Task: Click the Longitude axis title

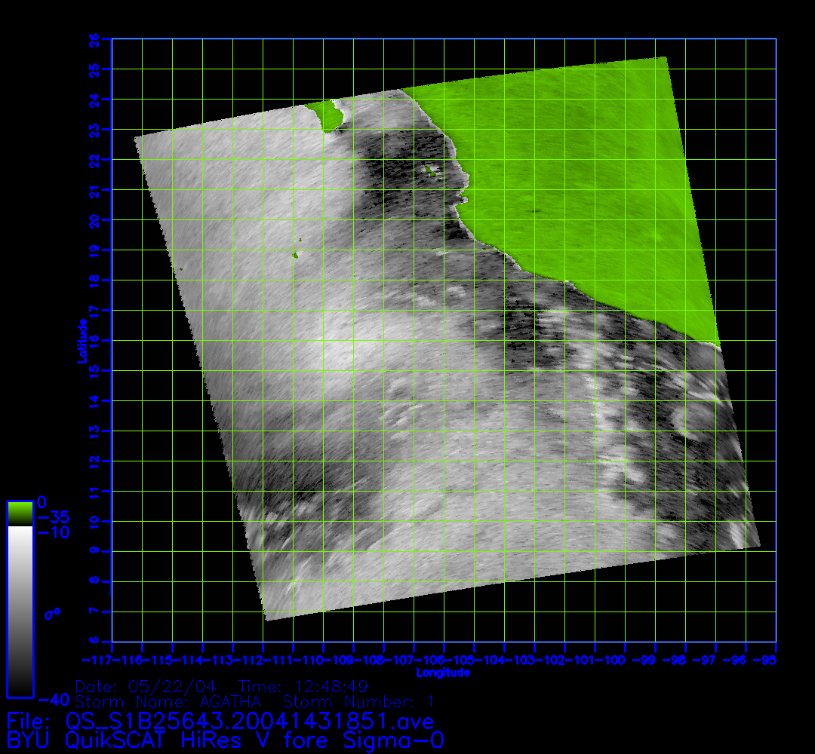Action: (x=443, y=673)
